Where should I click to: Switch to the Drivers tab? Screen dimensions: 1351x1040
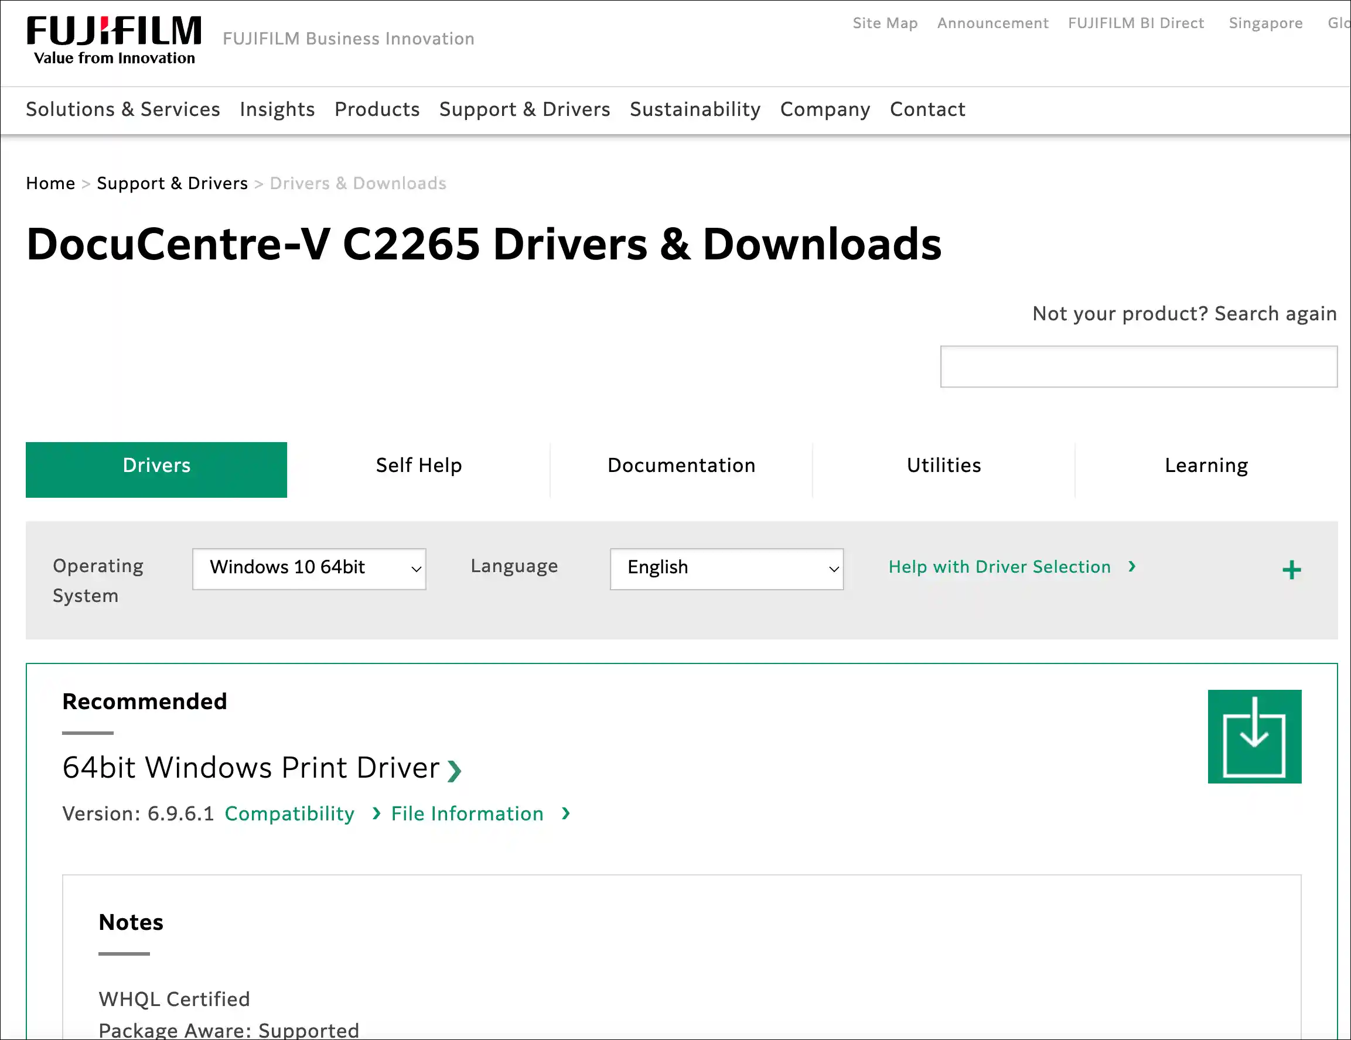(156, 469)
